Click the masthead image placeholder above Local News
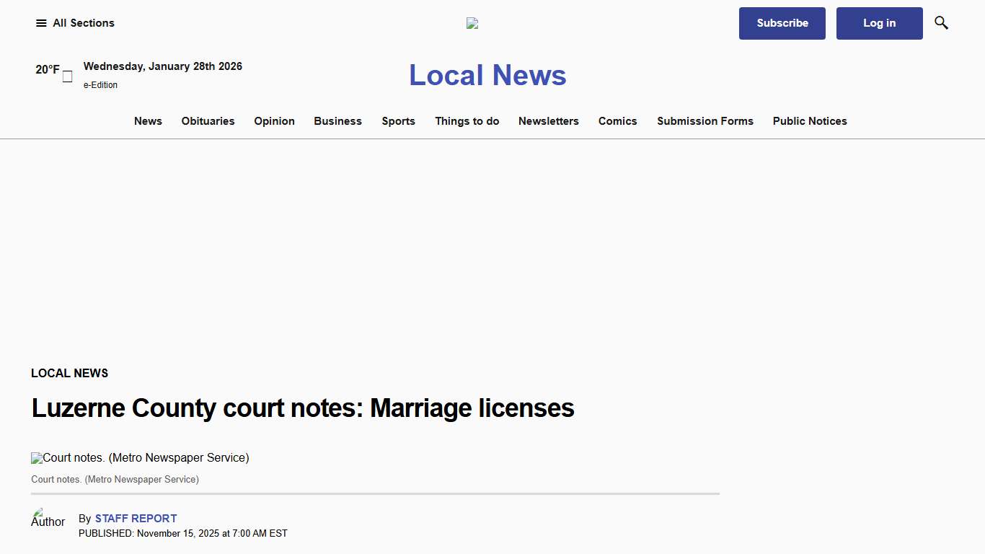This screenshot has height=554, width=985. coord(472,22)
